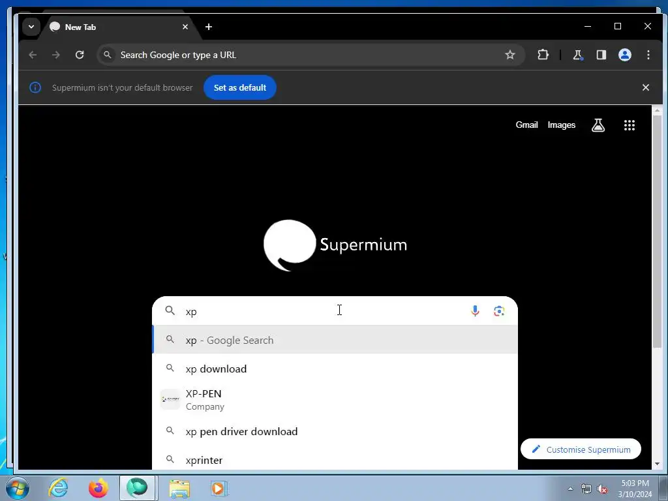Click the scrollbar up arrow
This screenshot has height=501, width=668.
point(657,110)
